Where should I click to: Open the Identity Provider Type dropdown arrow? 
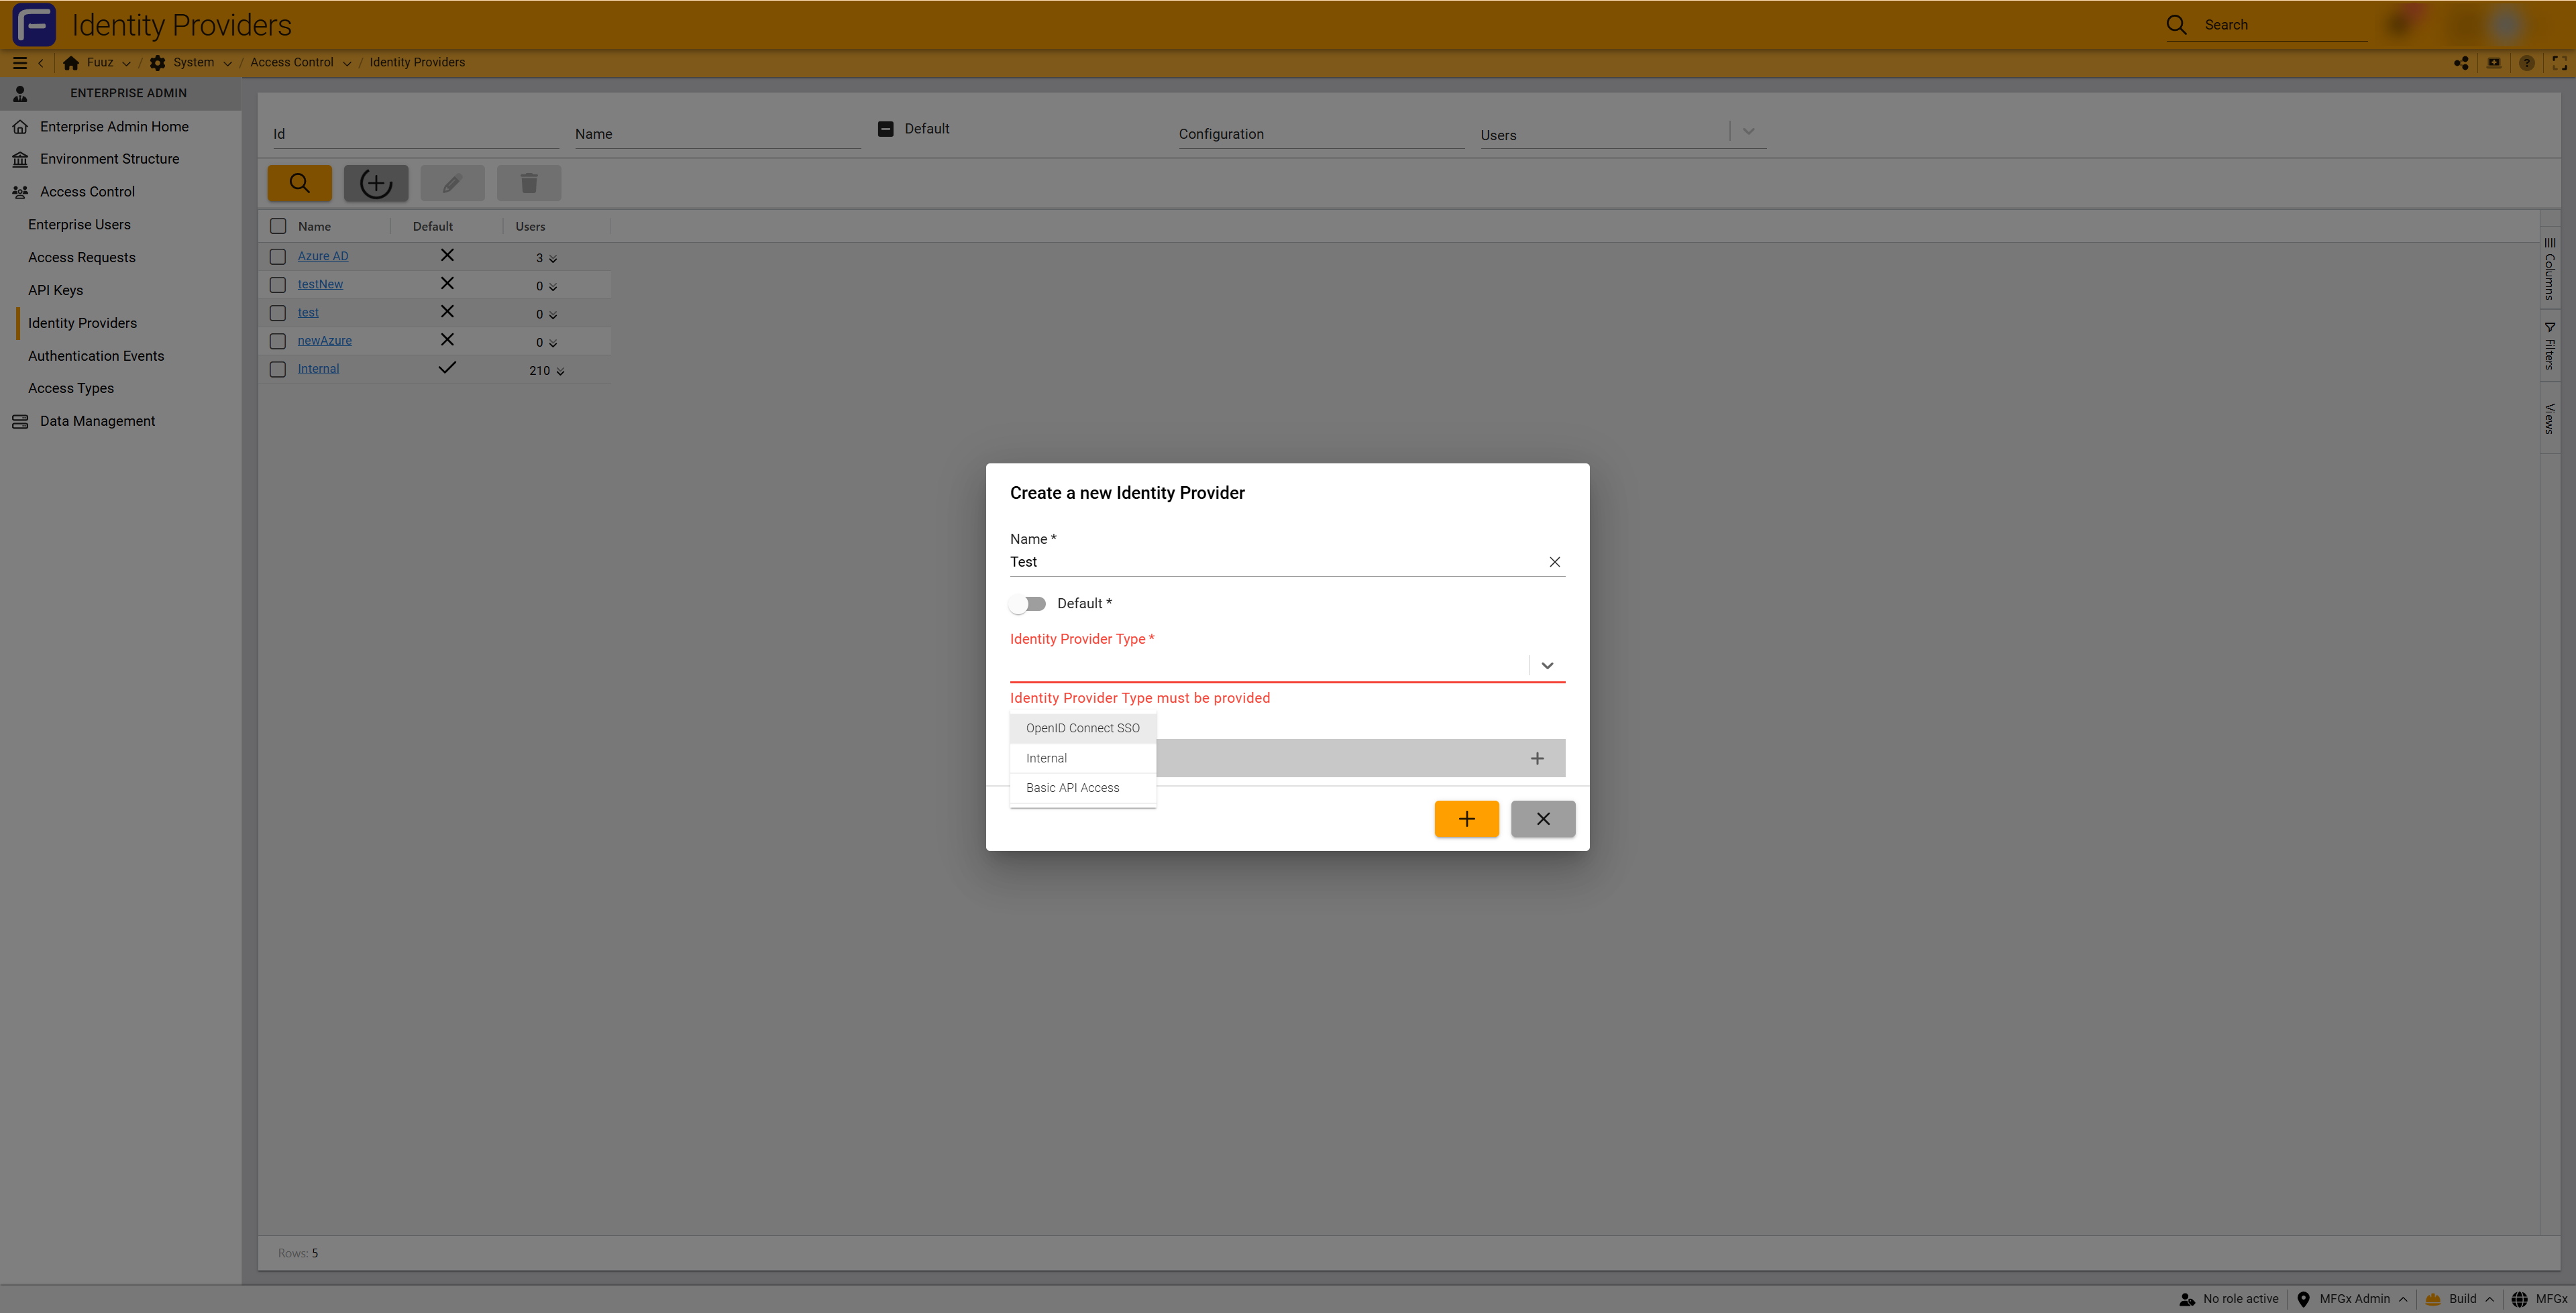tap(1547, 666)
